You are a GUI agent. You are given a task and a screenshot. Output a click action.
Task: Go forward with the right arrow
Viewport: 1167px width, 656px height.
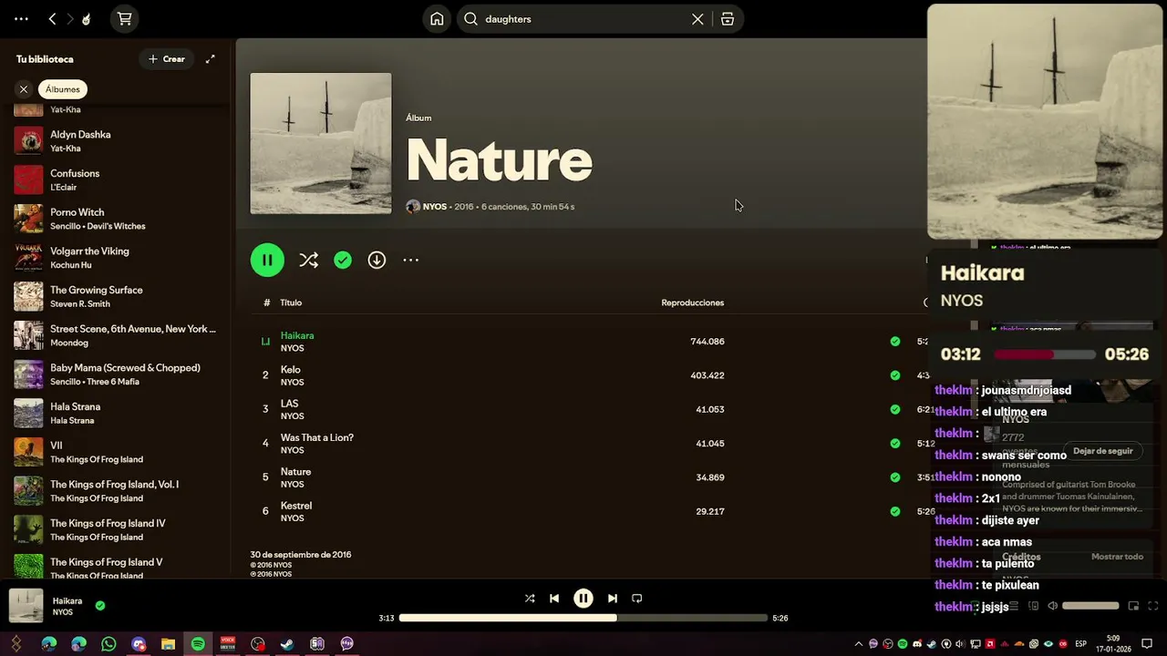[69, 18]
